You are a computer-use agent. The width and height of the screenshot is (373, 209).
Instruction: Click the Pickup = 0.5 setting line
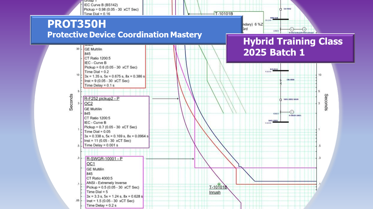pos(113,187)
